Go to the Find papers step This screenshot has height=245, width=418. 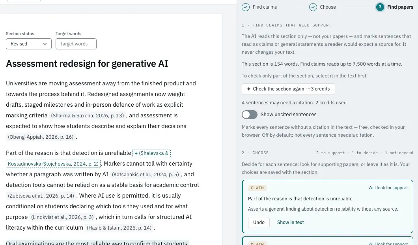[395, 7]
